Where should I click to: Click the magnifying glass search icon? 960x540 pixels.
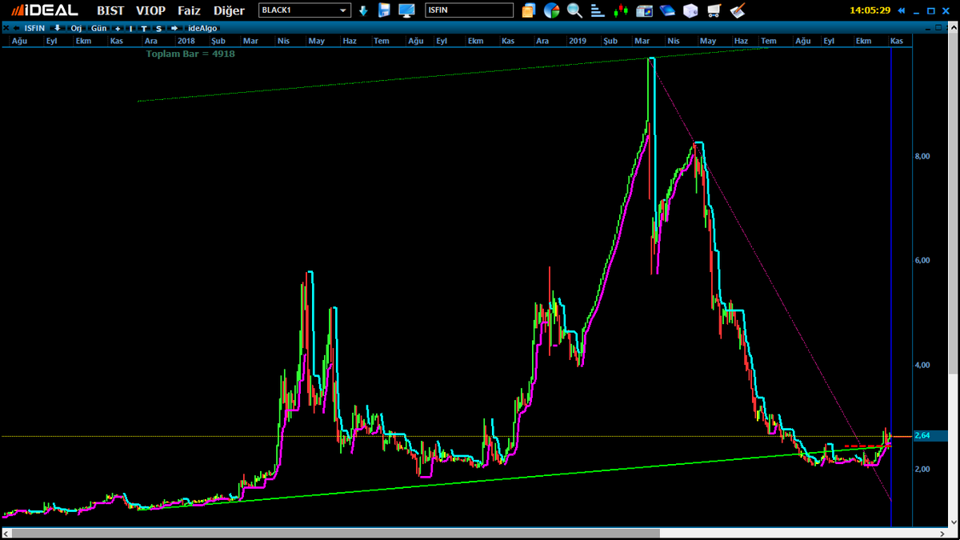(x=574, y=10)
